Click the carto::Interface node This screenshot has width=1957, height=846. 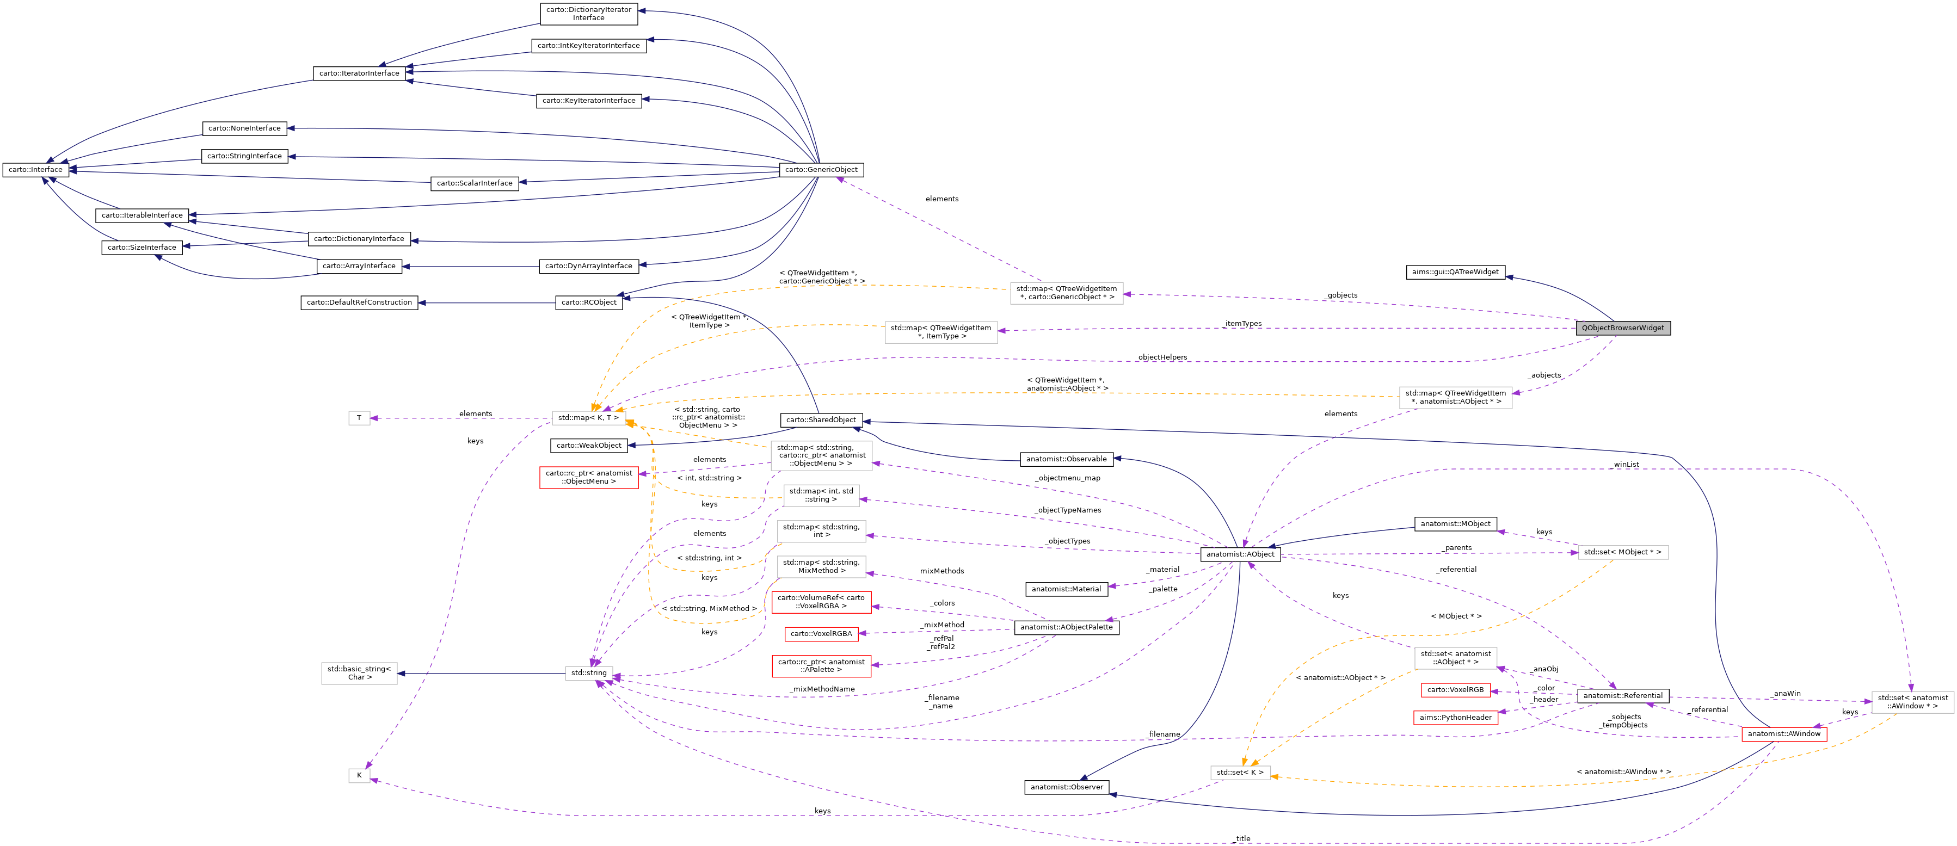(x=36, y=169)
